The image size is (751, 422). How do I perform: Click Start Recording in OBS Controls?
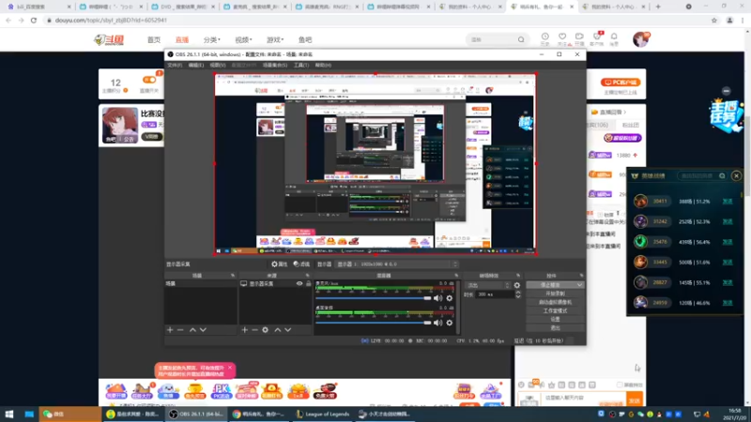pyautogui.click(x=555, y=294)
